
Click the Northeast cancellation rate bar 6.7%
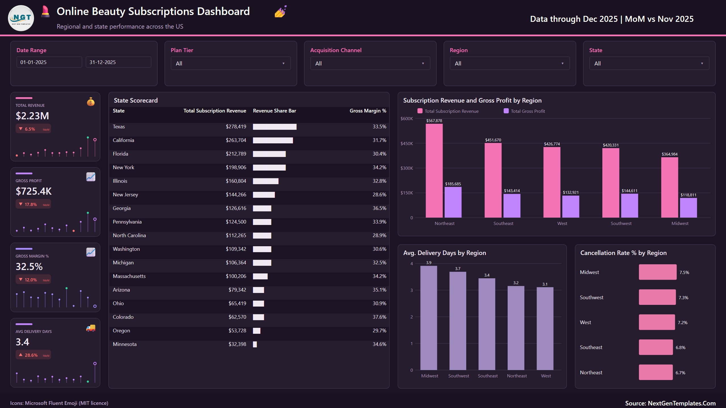656,372
